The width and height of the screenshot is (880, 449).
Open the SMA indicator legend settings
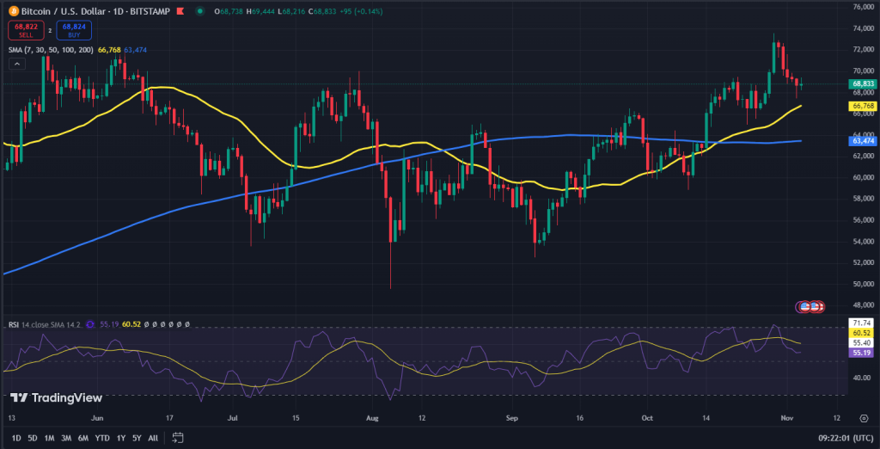click(52, 50)
